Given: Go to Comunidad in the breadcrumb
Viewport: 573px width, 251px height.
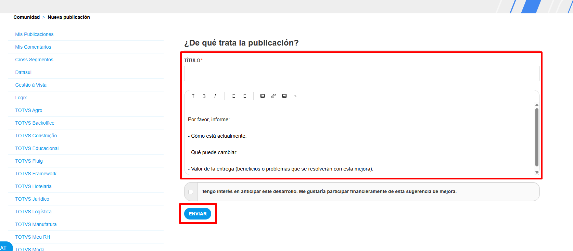Looking at the screenshot, I should [27, 17].
